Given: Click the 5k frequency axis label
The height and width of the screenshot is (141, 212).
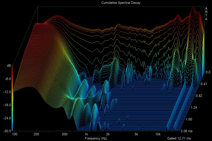Looking at the screenshot, I should tap(136, 134).
